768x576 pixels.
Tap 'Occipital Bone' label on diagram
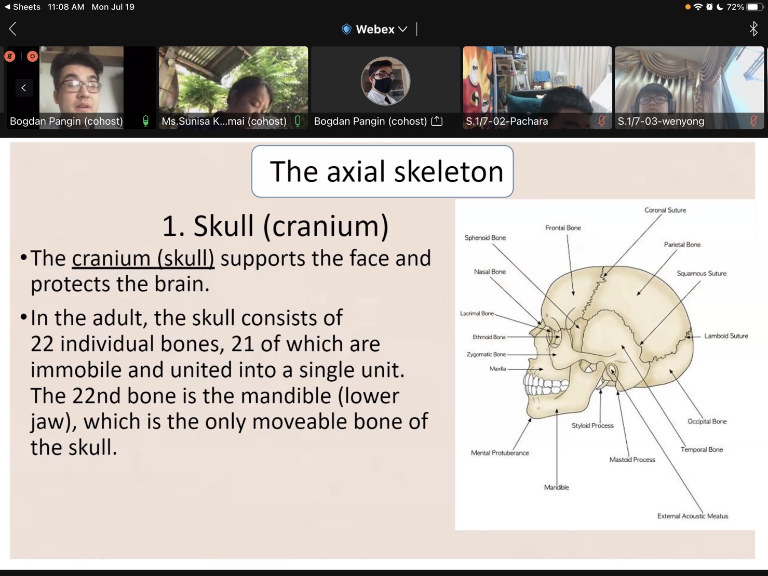pos(707,421)
